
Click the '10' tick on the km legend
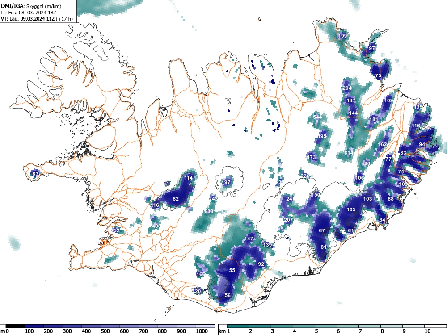[x=427, y=331]
